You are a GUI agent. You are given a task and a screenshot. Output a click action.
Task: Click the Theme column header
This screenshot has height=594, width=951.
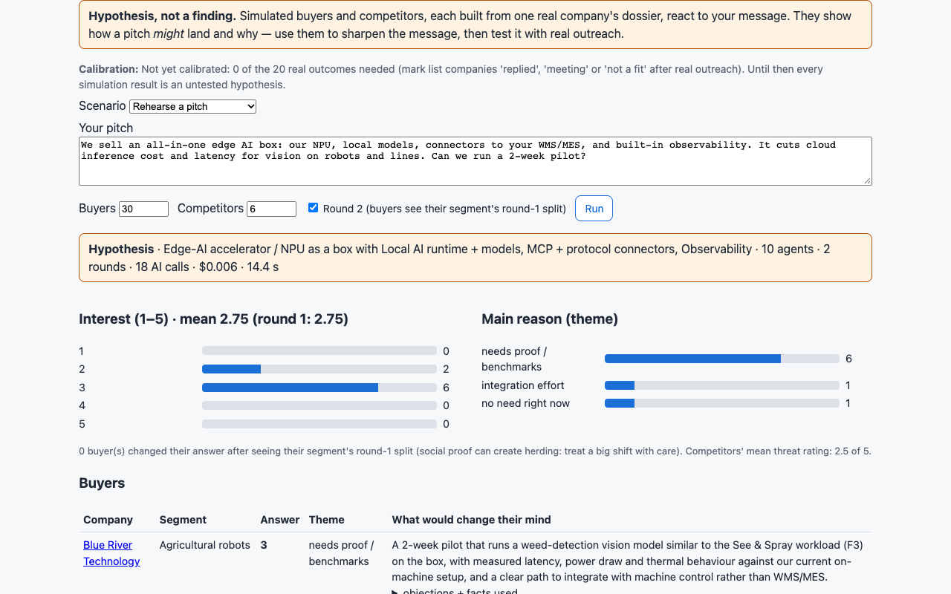[327, 520]
